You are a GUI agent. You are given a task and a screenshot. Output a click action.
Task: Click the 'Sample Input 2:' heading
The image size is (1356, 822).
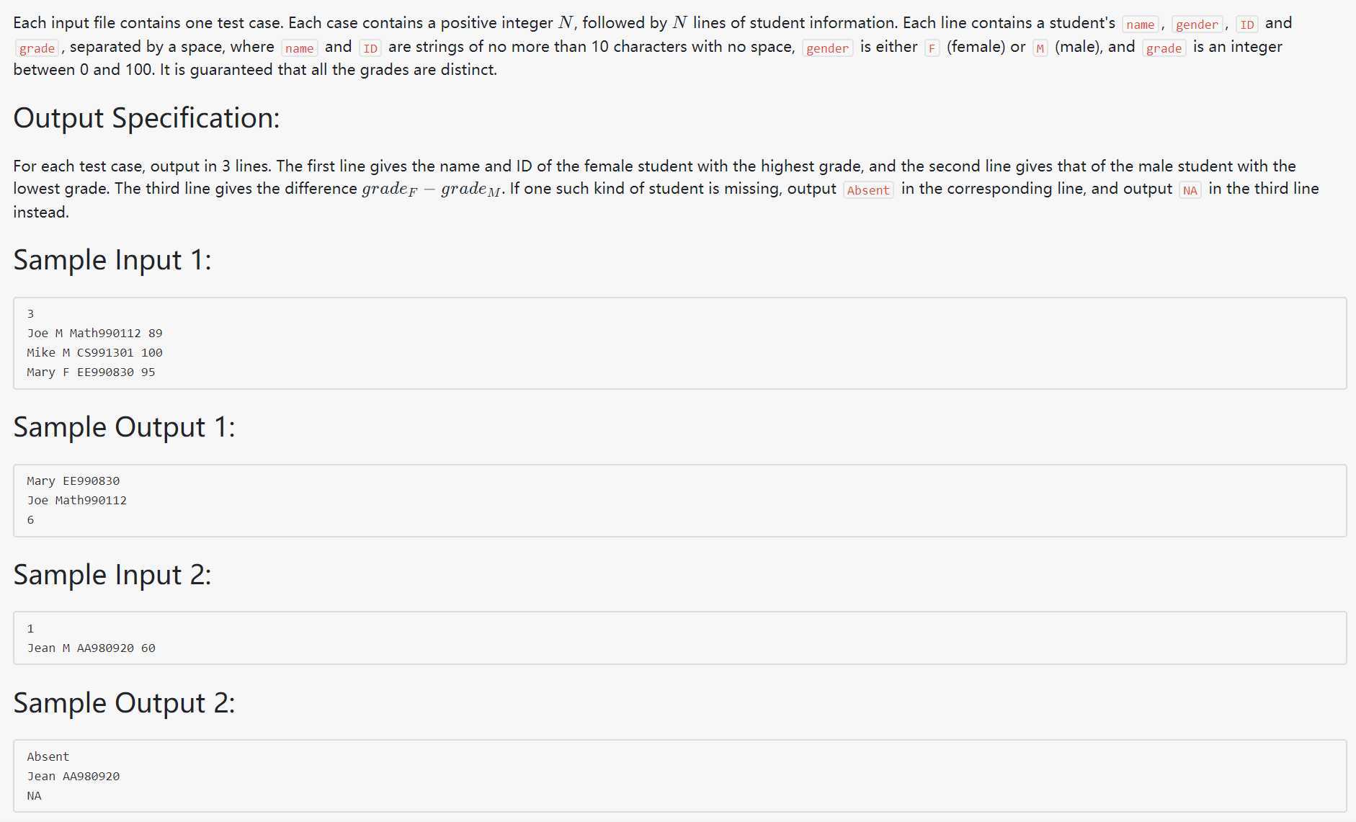tap(112, 575)
